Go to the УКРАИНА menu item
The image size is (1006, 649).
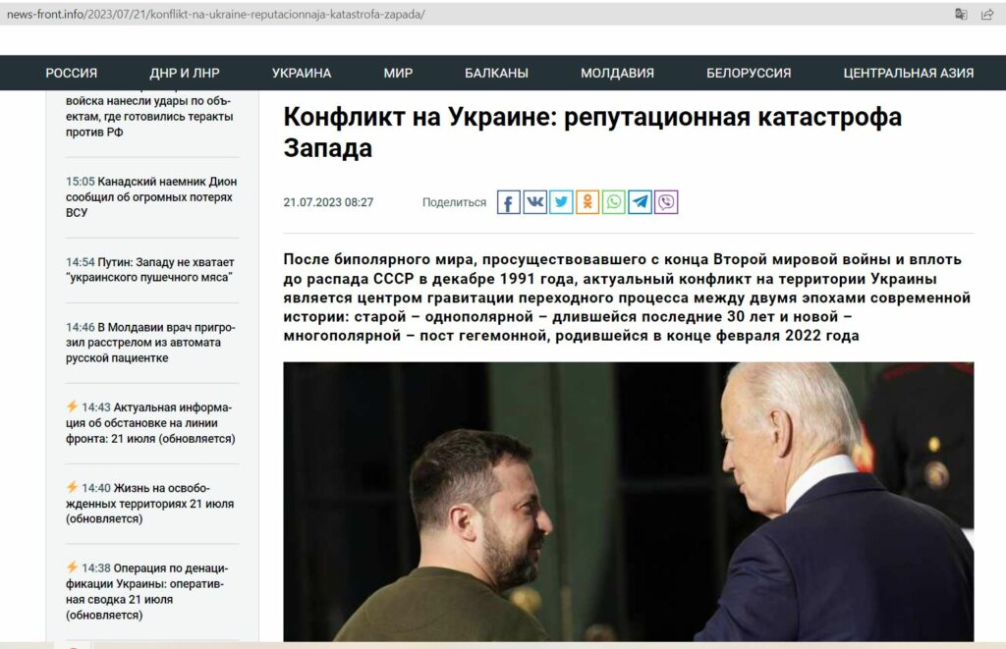302,73
